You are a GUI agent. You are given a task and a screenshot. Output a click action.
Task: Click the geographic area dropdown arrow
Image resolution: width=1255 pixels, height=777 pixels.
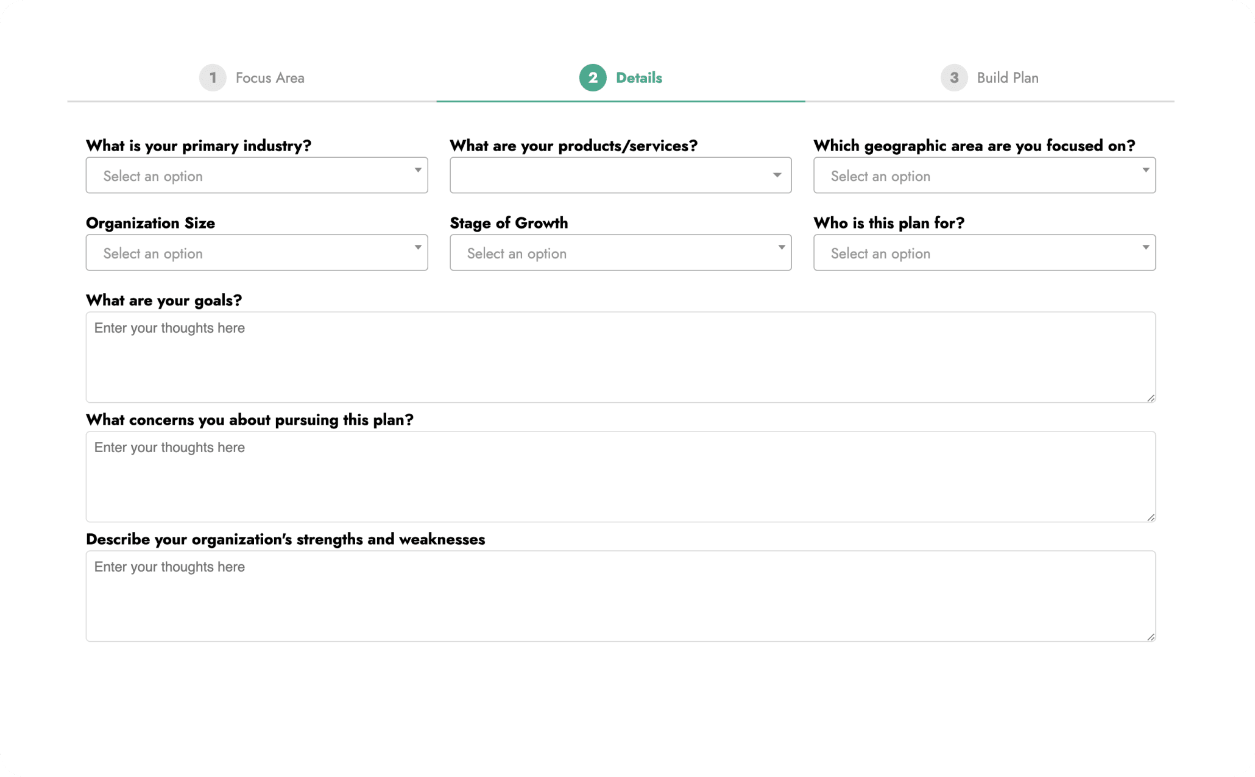tap(1145, 170)
